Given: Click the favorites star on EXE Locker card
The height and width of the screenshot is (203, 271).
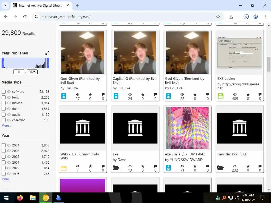Looking at the screenshot, I should [248, 95].
